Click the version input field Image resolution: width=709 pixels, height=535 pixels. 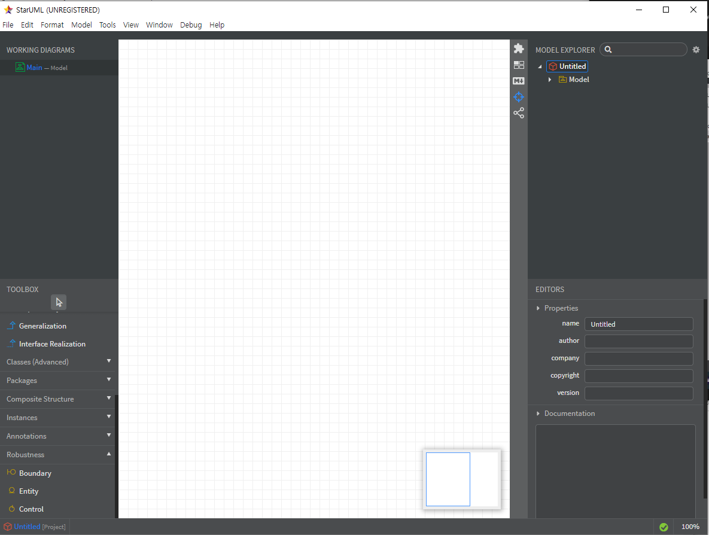[638, 393]
